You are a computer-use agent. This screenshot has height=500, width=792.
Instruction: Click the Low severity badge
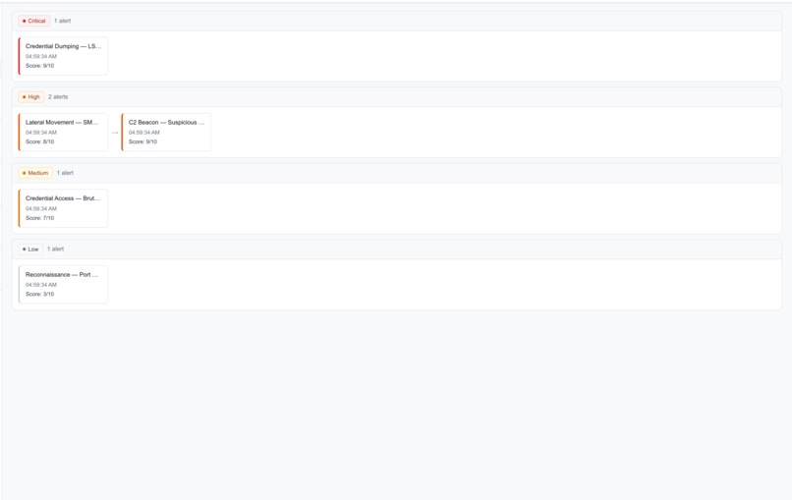(30, 249)
